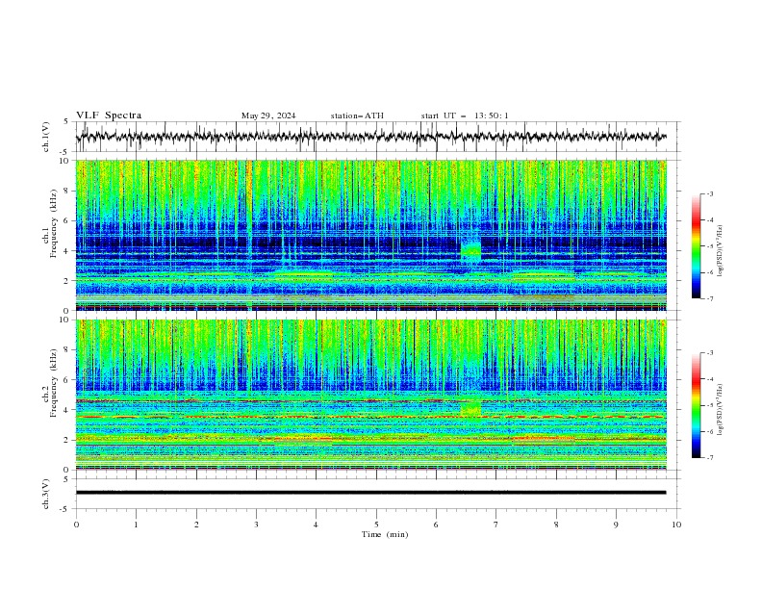Click the "10" tick on the Time axis

pyautogui.click(x=676, y=525)
